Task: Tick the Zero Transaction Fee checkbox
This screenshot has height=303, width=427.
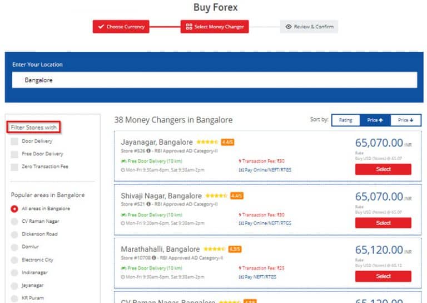Action: point(14,167)
